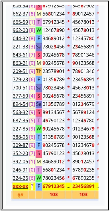This screenshot has height=211, width=110.
Task: Click the first 103 total in footer
Action: coord(54,194)
